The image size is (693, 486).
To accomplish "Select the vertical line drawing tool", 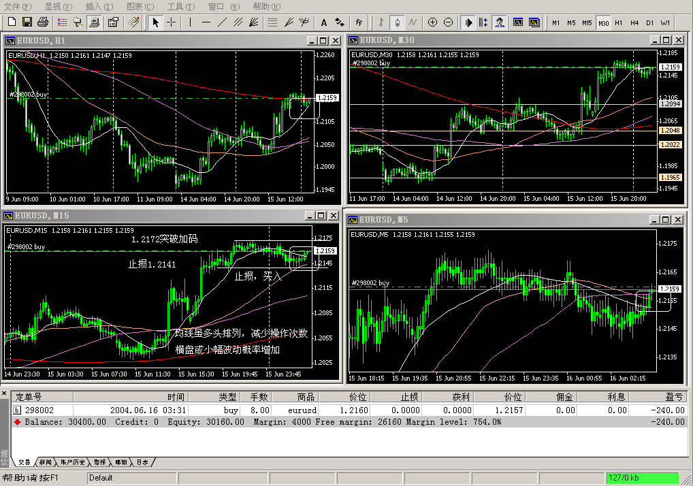I will (x=191, y=22).
